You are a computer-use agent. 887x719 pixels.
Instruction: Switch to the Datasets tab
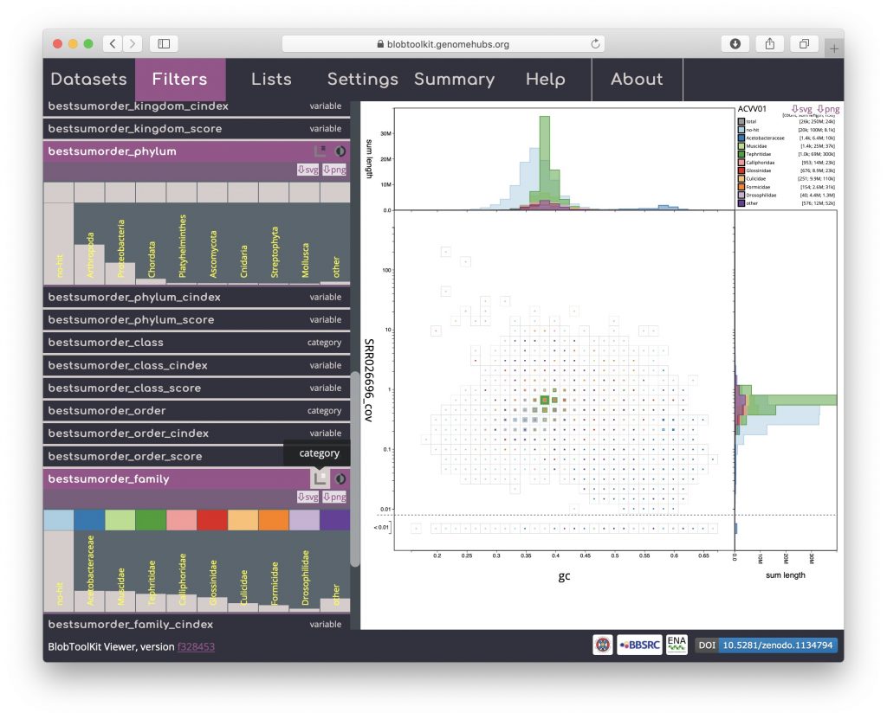pos(88,80)
